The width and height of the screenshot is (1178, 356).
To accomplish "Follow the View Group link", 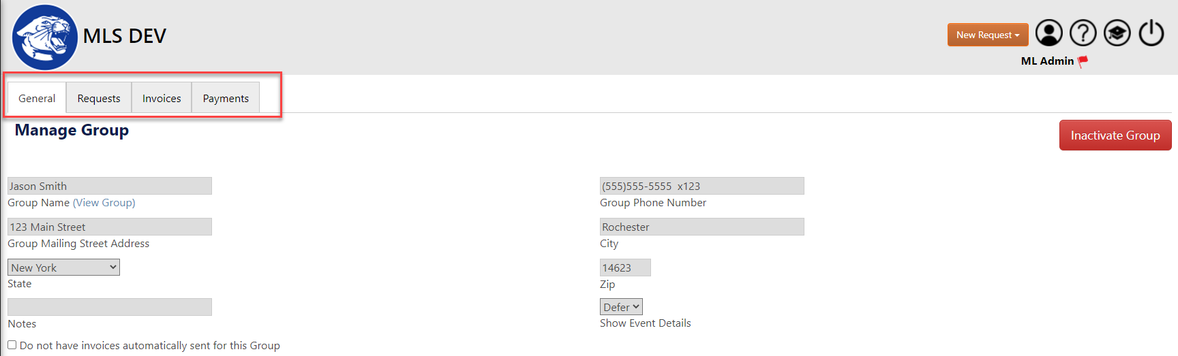I will [104, 203].
